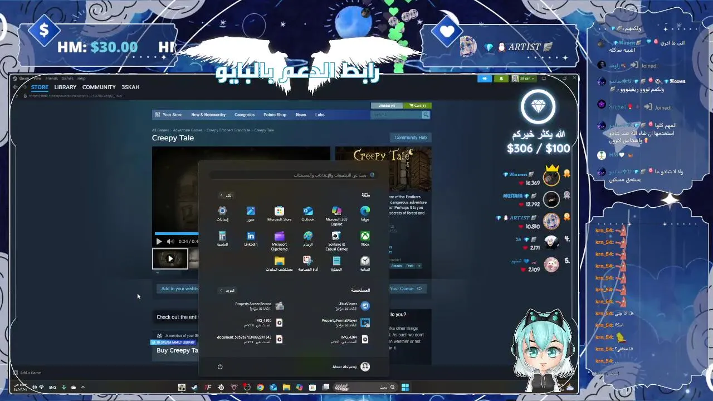The height and width of the screenshot is (401, 713).
Task: Open recommended file IMG_4364
Action: click(350, 339)
